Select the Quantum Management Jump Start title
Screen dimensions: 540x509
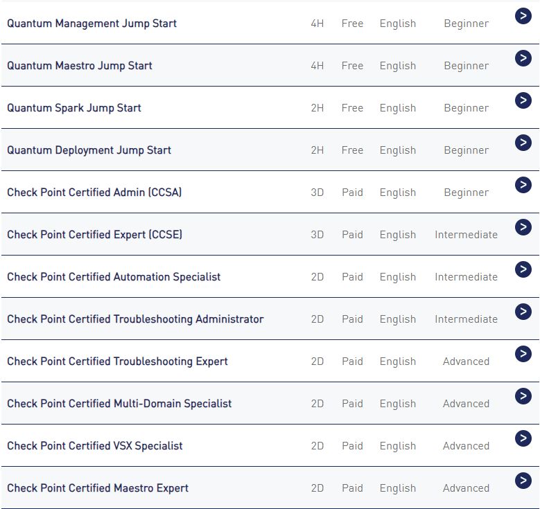(x=92, y=24)
